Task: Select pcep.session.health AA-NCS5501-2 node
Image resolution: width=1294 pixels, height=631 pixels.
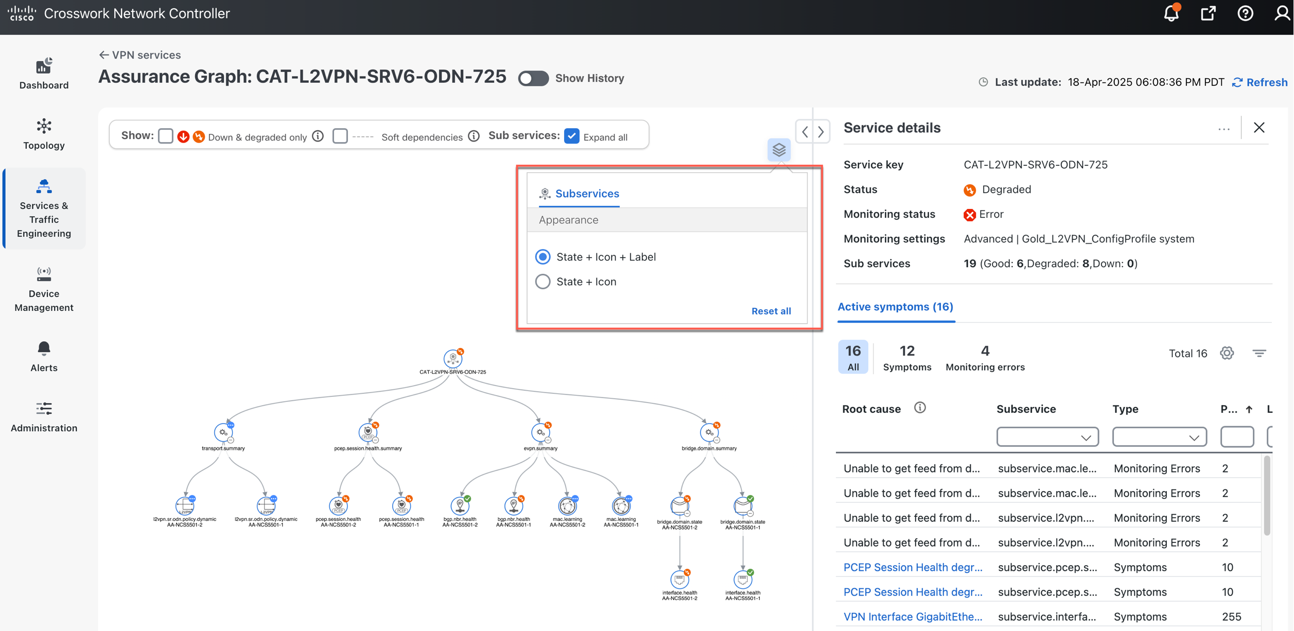Action: click(x=338, y=506)
